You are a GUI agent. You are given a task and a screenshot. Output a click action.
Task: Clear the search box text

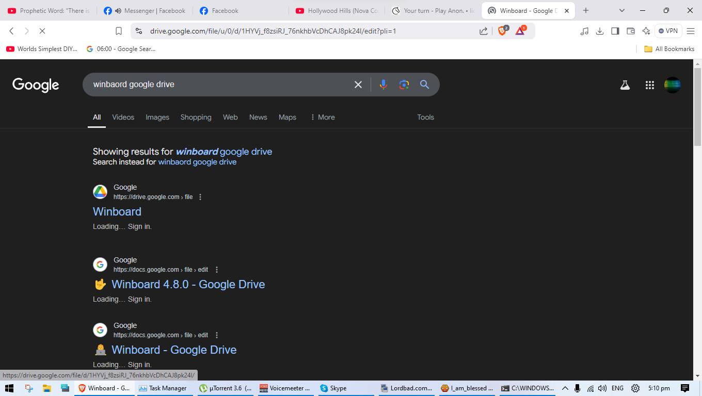coord(358,85)
